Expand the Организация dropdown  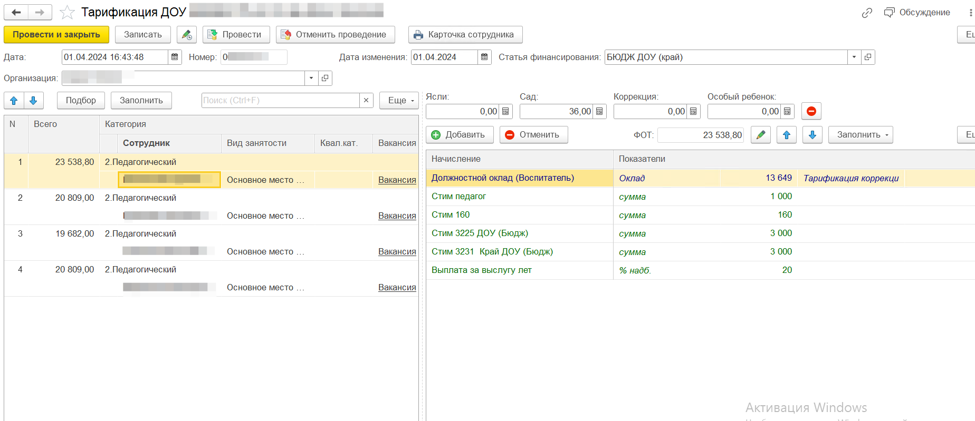pos(311,78)
